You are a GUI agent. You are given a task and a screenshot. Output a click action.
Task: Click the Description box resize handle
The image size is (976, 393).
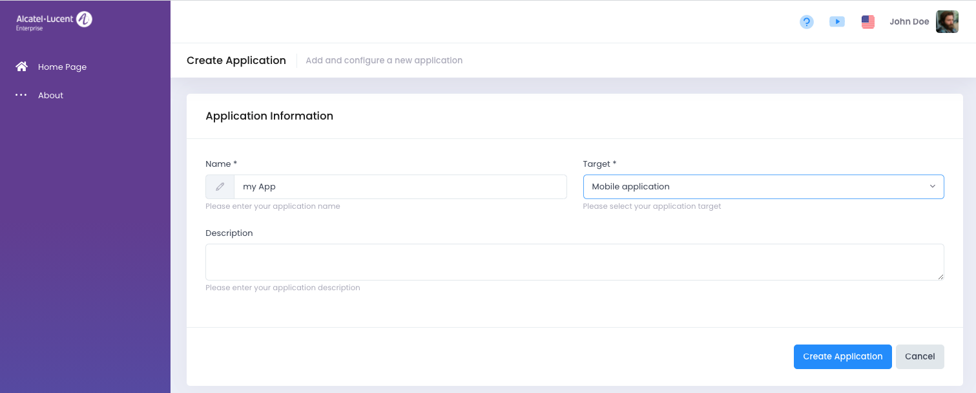coord(940,277)
